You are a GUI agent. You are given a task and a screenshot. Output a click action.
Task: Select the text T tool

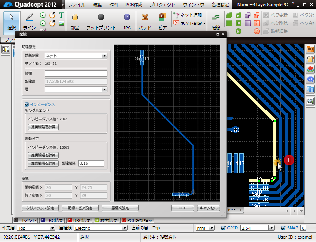tap(61, 15)
